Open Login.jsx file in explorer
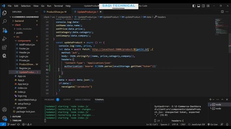Viewport: 231px width, 129px height. pyautogui.click(x=23, y=57)
